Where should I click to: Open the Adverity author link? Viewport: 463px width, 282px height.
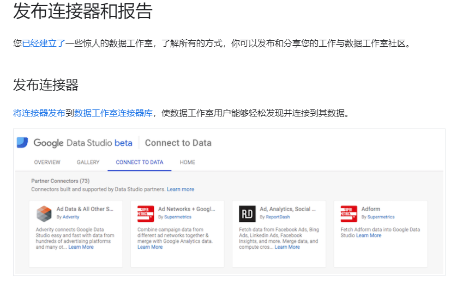[x=71, y=217]
